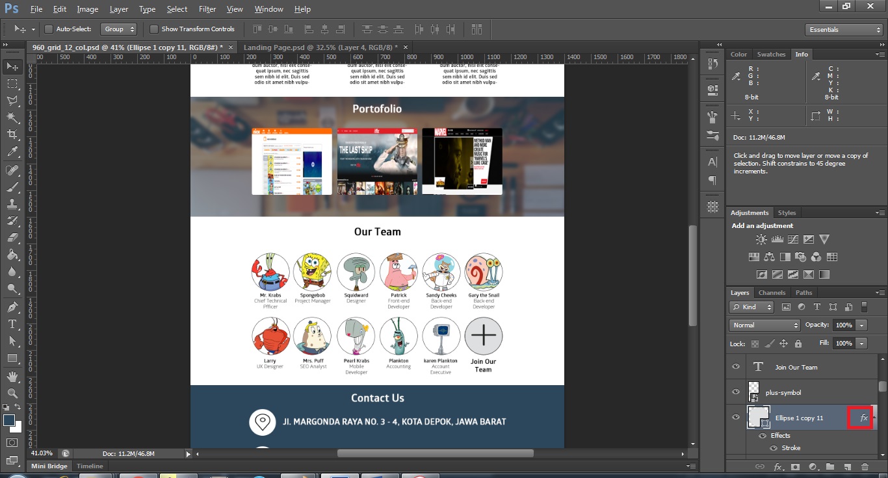Screen dimensions: 888x478
Task: Hide the Join Our Team text layer
Action: pyautogui.click(x=736, y=366)
